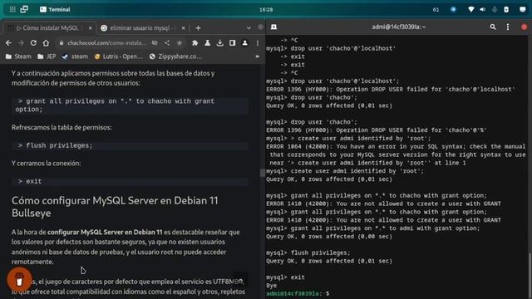
Task: Open the notifications icon at panel end
Action: click(x=523, y=9)
